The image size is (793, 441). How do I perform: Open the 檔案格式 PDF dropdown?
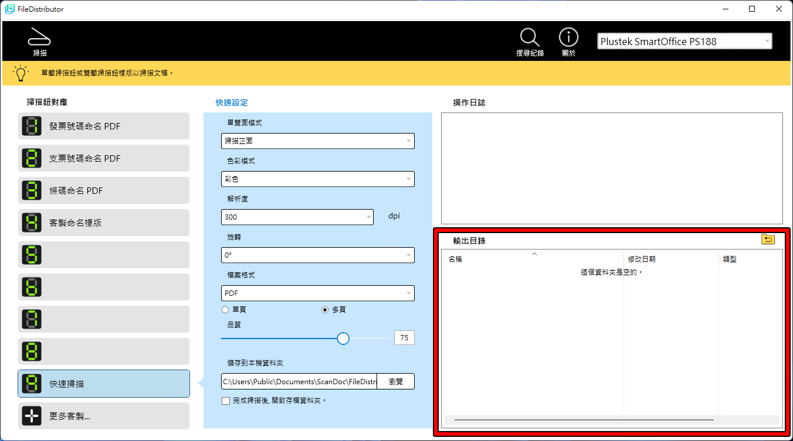pos(318,293)
